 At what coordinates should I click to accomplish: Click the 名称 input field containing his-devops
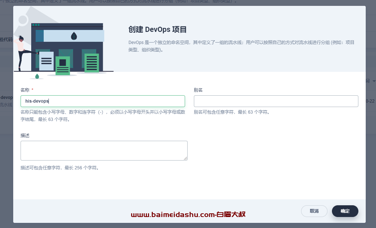pyautogui.click(x=103, y=101)
